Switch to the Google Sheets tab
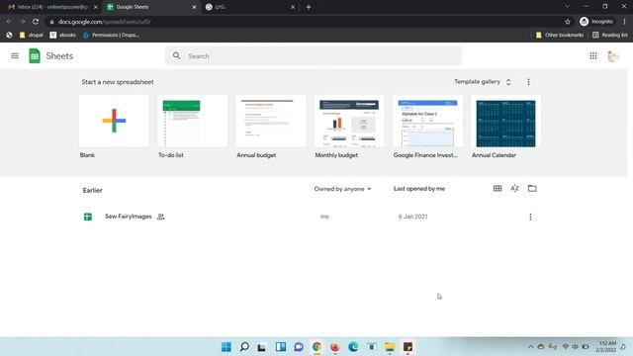The height and width of the screenshot is (356, 633). pos(150,7)
